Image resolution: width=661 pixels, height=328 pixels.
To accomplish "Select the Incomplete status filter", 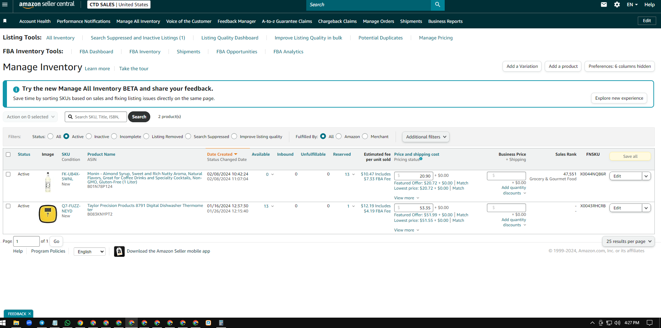I will point(114,136).
